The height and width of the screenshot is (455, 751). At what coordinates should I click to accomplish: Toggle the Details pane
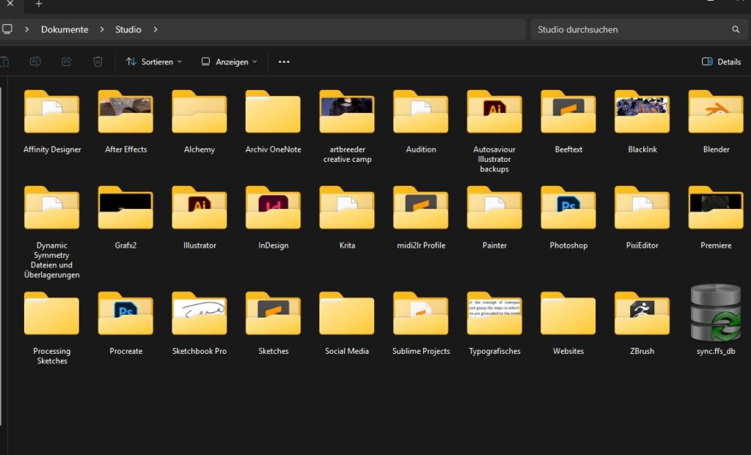click(x=722, y=62)
